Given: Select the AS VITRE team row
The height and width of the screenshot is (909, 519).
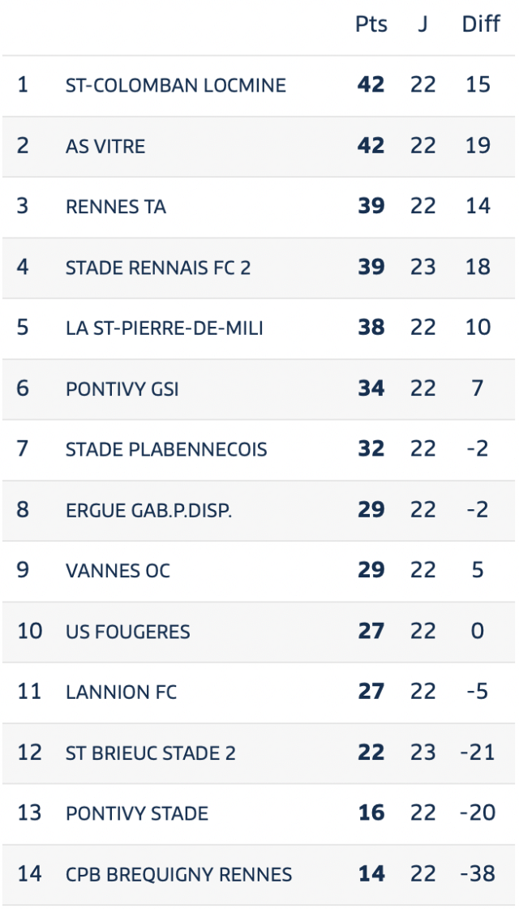Looking at the screenshot, I should pos(259,146).
